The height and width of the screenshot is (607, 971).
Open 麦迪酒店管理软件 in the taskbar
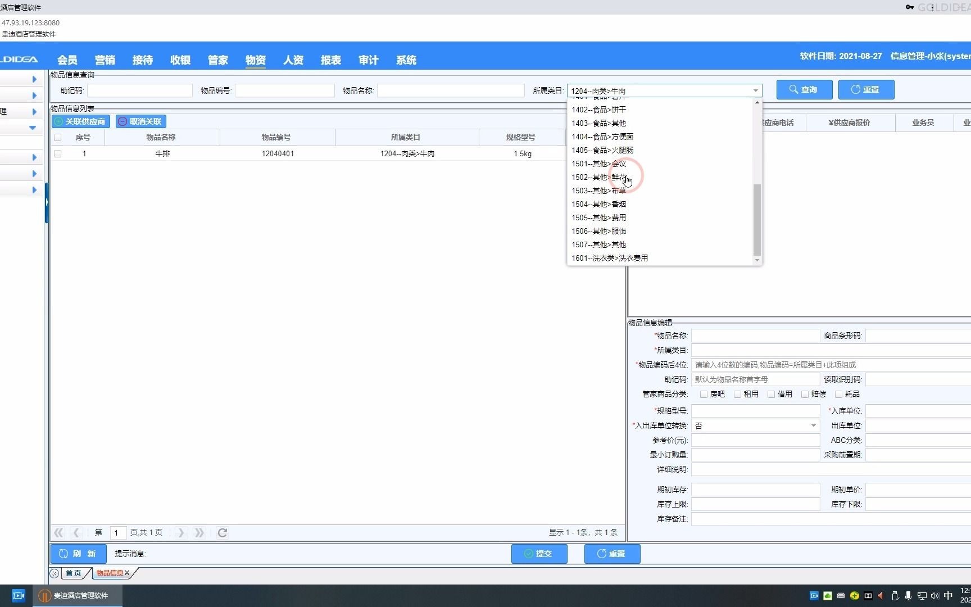point(78,596)
